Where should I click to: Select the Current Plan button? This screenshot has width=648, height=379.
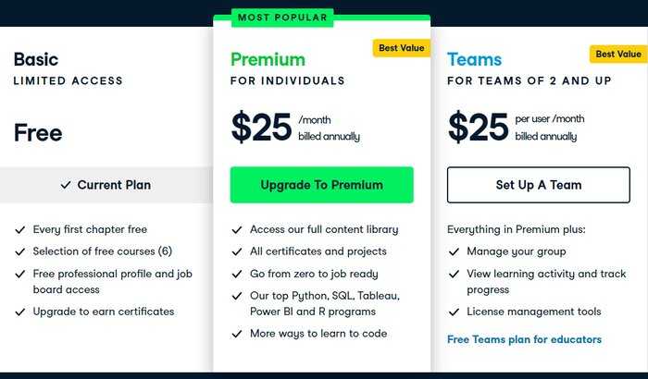(106, 185)
